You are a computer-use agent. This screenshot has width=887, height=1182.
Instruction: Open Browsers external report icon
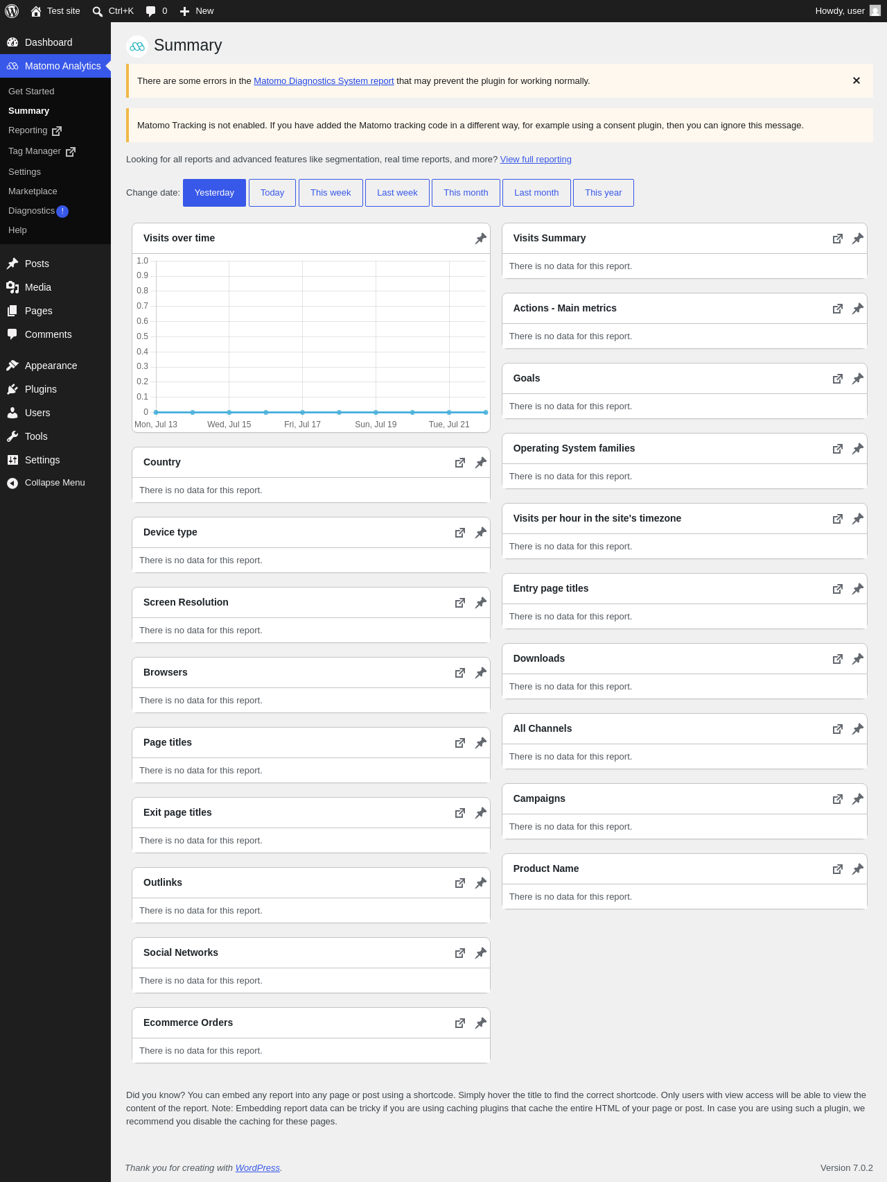click(460, 673)
